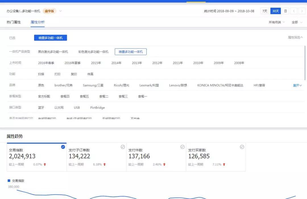The width and height of the screenshot is (307, 199).
Task: Click the 豪华版 badge
Action: click(49, 11)
